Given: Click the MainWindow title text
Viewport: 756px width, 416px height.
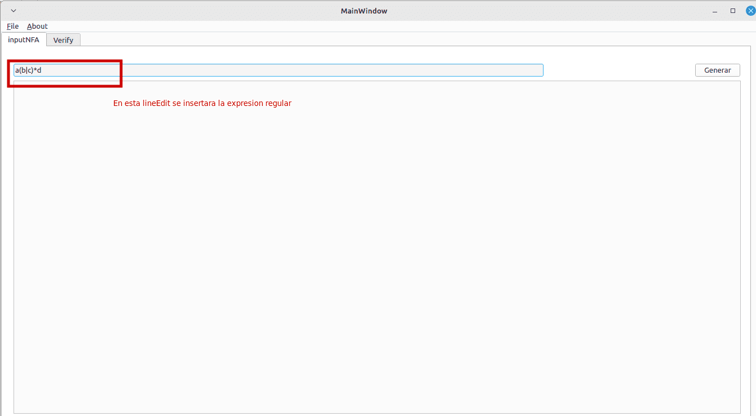Looking at the screenshot, I should click(364, 11).
